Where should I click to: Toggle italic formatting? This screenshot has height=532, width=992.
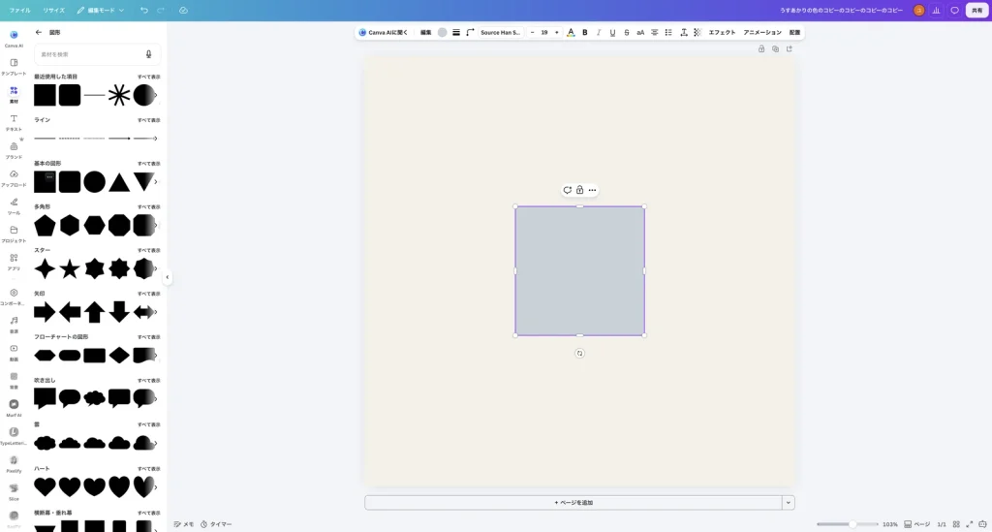pos(599,32)
